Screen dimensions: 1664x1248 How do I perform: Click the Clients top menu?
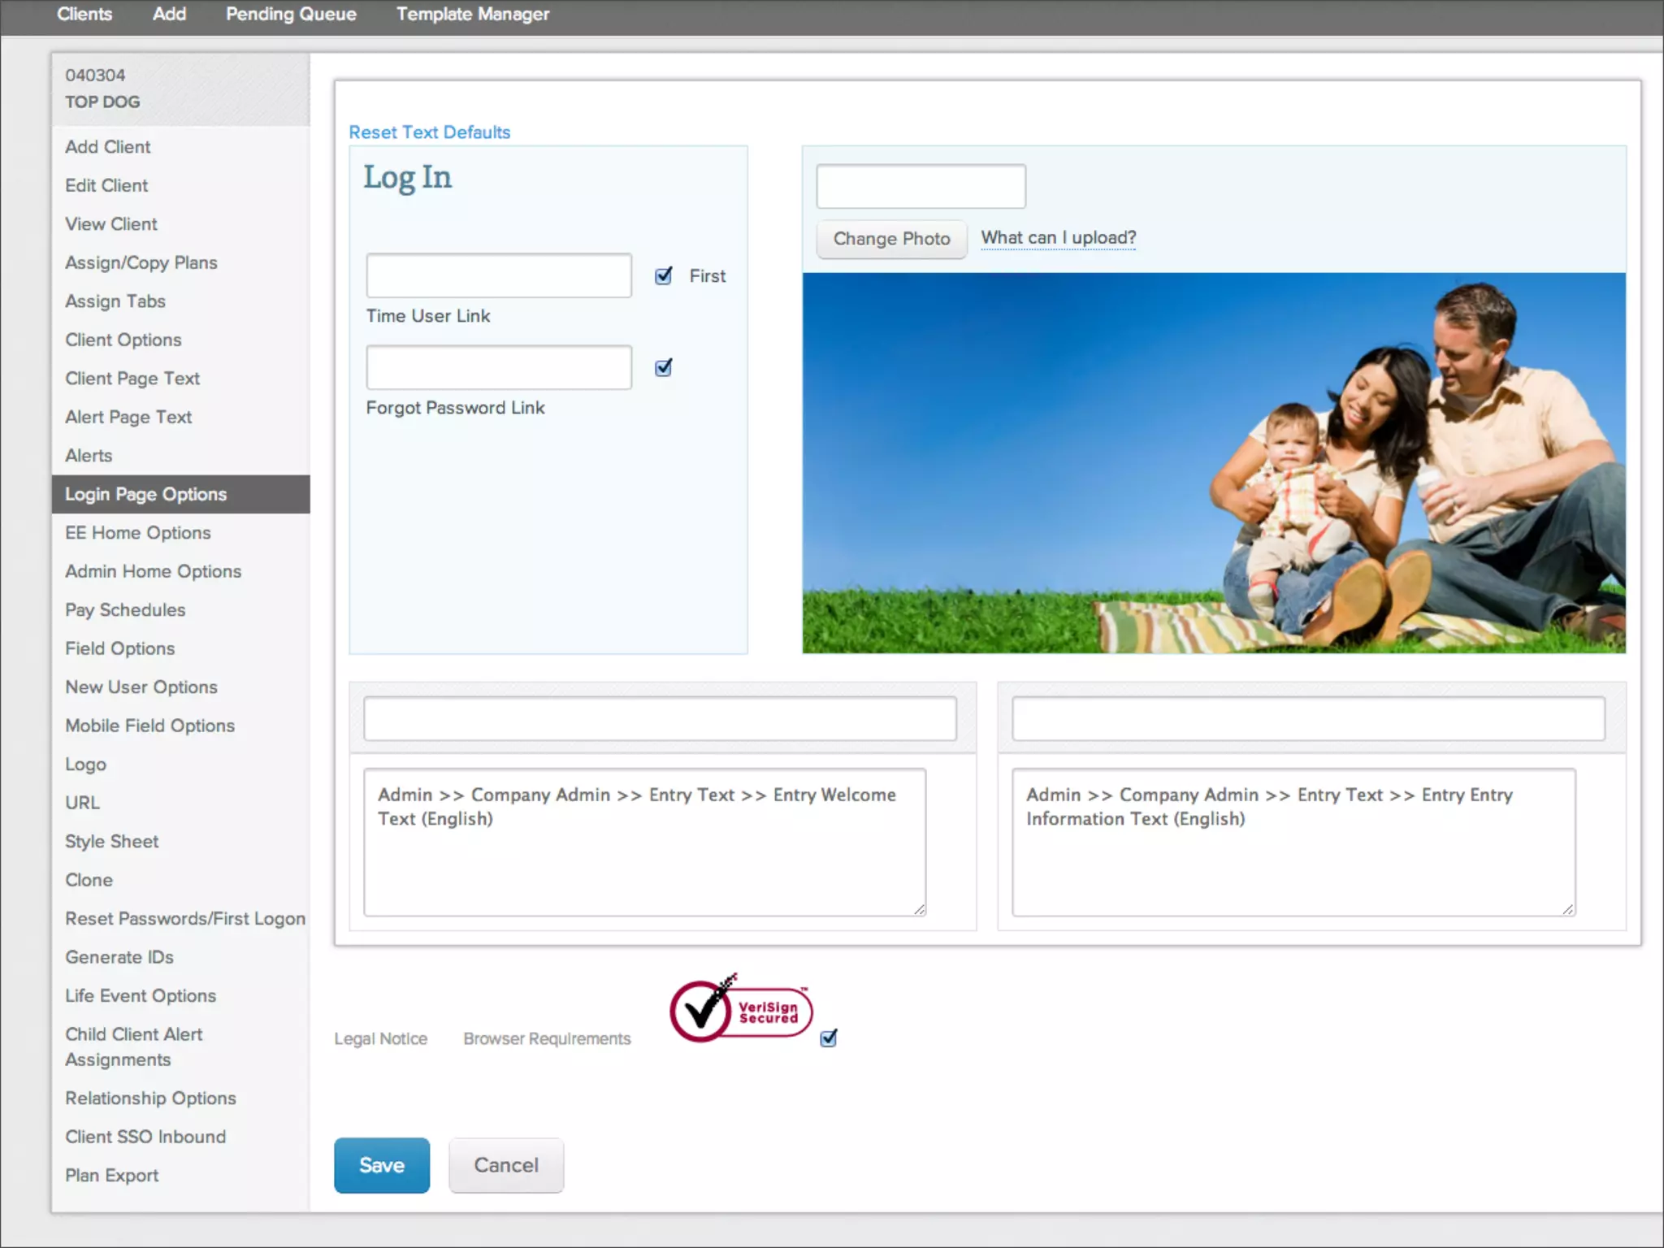click(x=84, y=15)
